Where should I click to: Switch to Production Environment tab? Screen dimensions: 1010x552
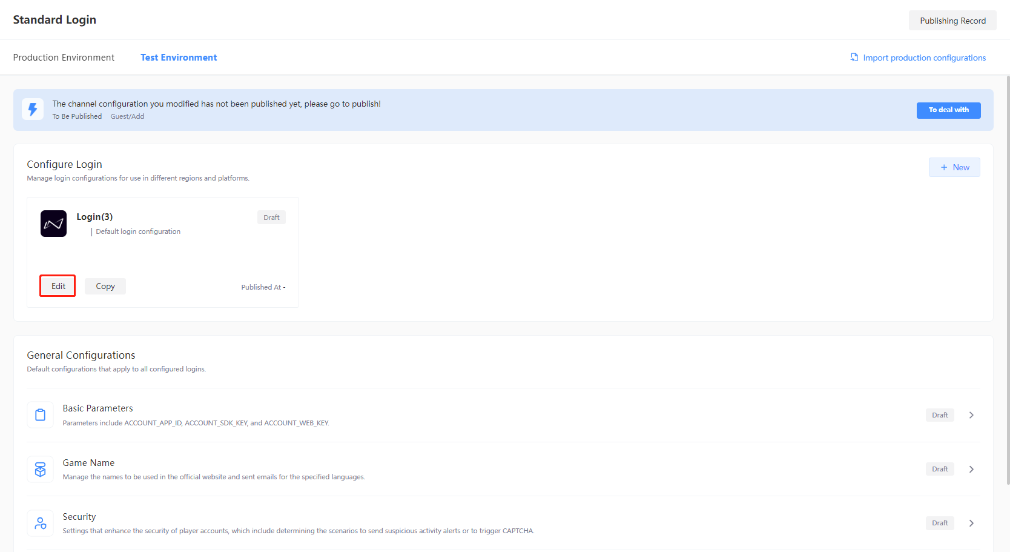pos(64,58)
